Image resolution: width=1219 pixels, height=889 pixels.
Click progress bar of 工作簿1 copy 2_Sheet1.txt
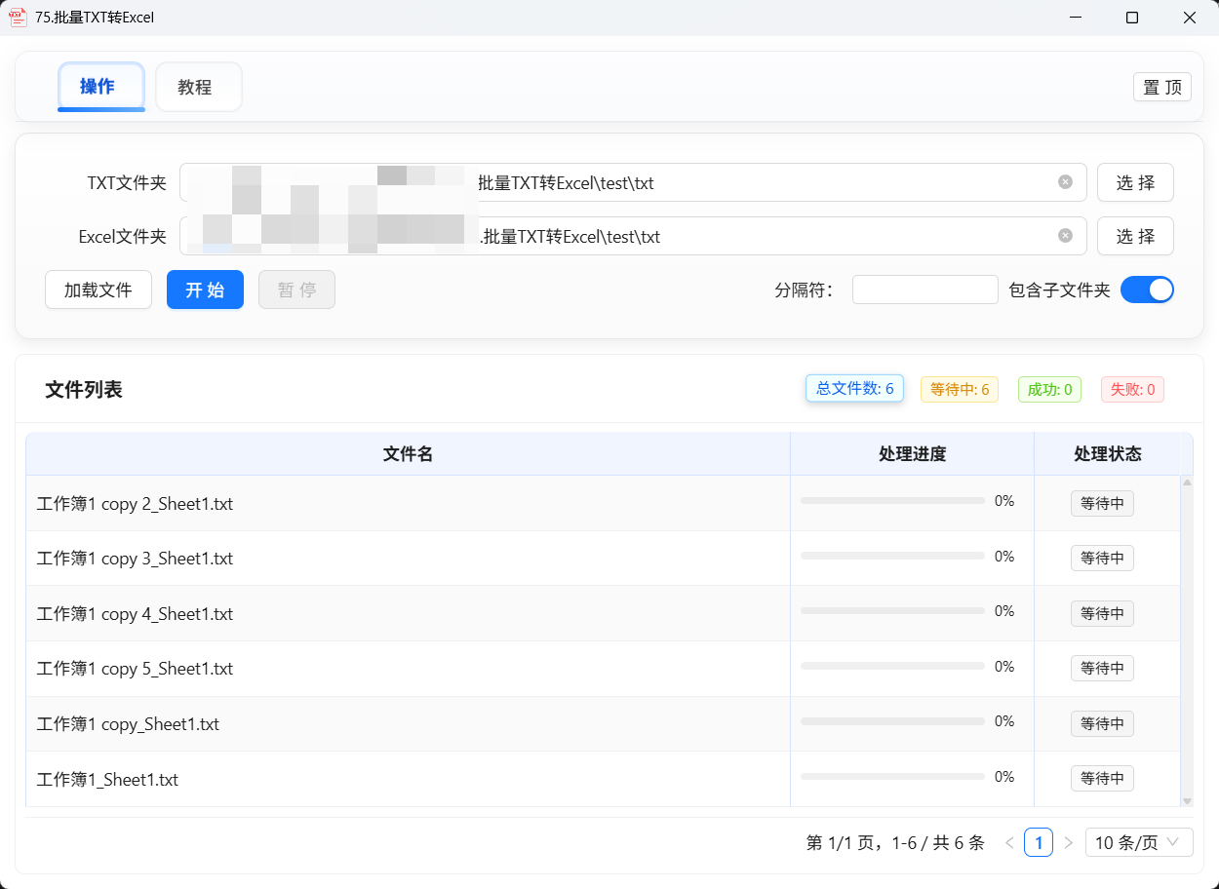(x=892, y=501)
